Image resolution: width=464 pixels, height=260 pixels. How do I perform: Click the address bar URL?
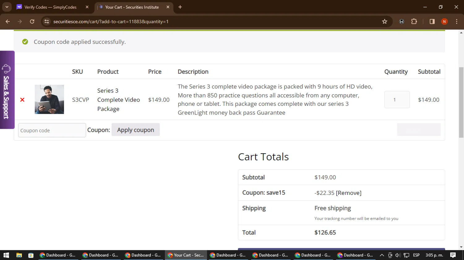pyautogui.click(x=111, y=22)
